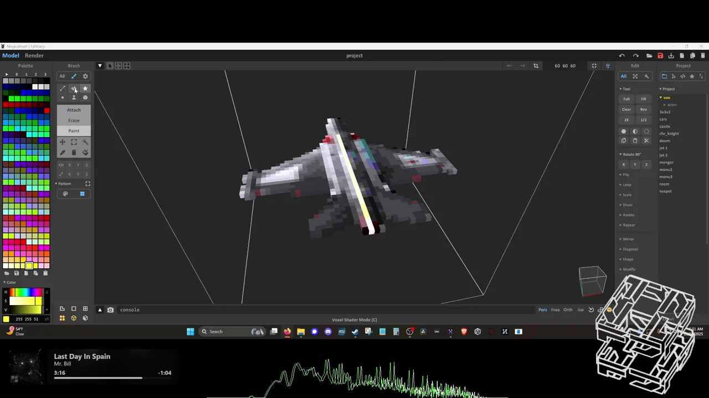Collapse the Tool section in Edit panel

[625, 89]
